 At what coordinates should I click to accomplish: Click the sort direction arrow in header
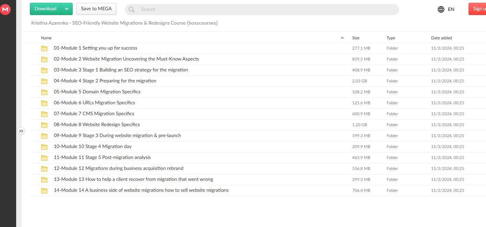[x=342, y=38]
